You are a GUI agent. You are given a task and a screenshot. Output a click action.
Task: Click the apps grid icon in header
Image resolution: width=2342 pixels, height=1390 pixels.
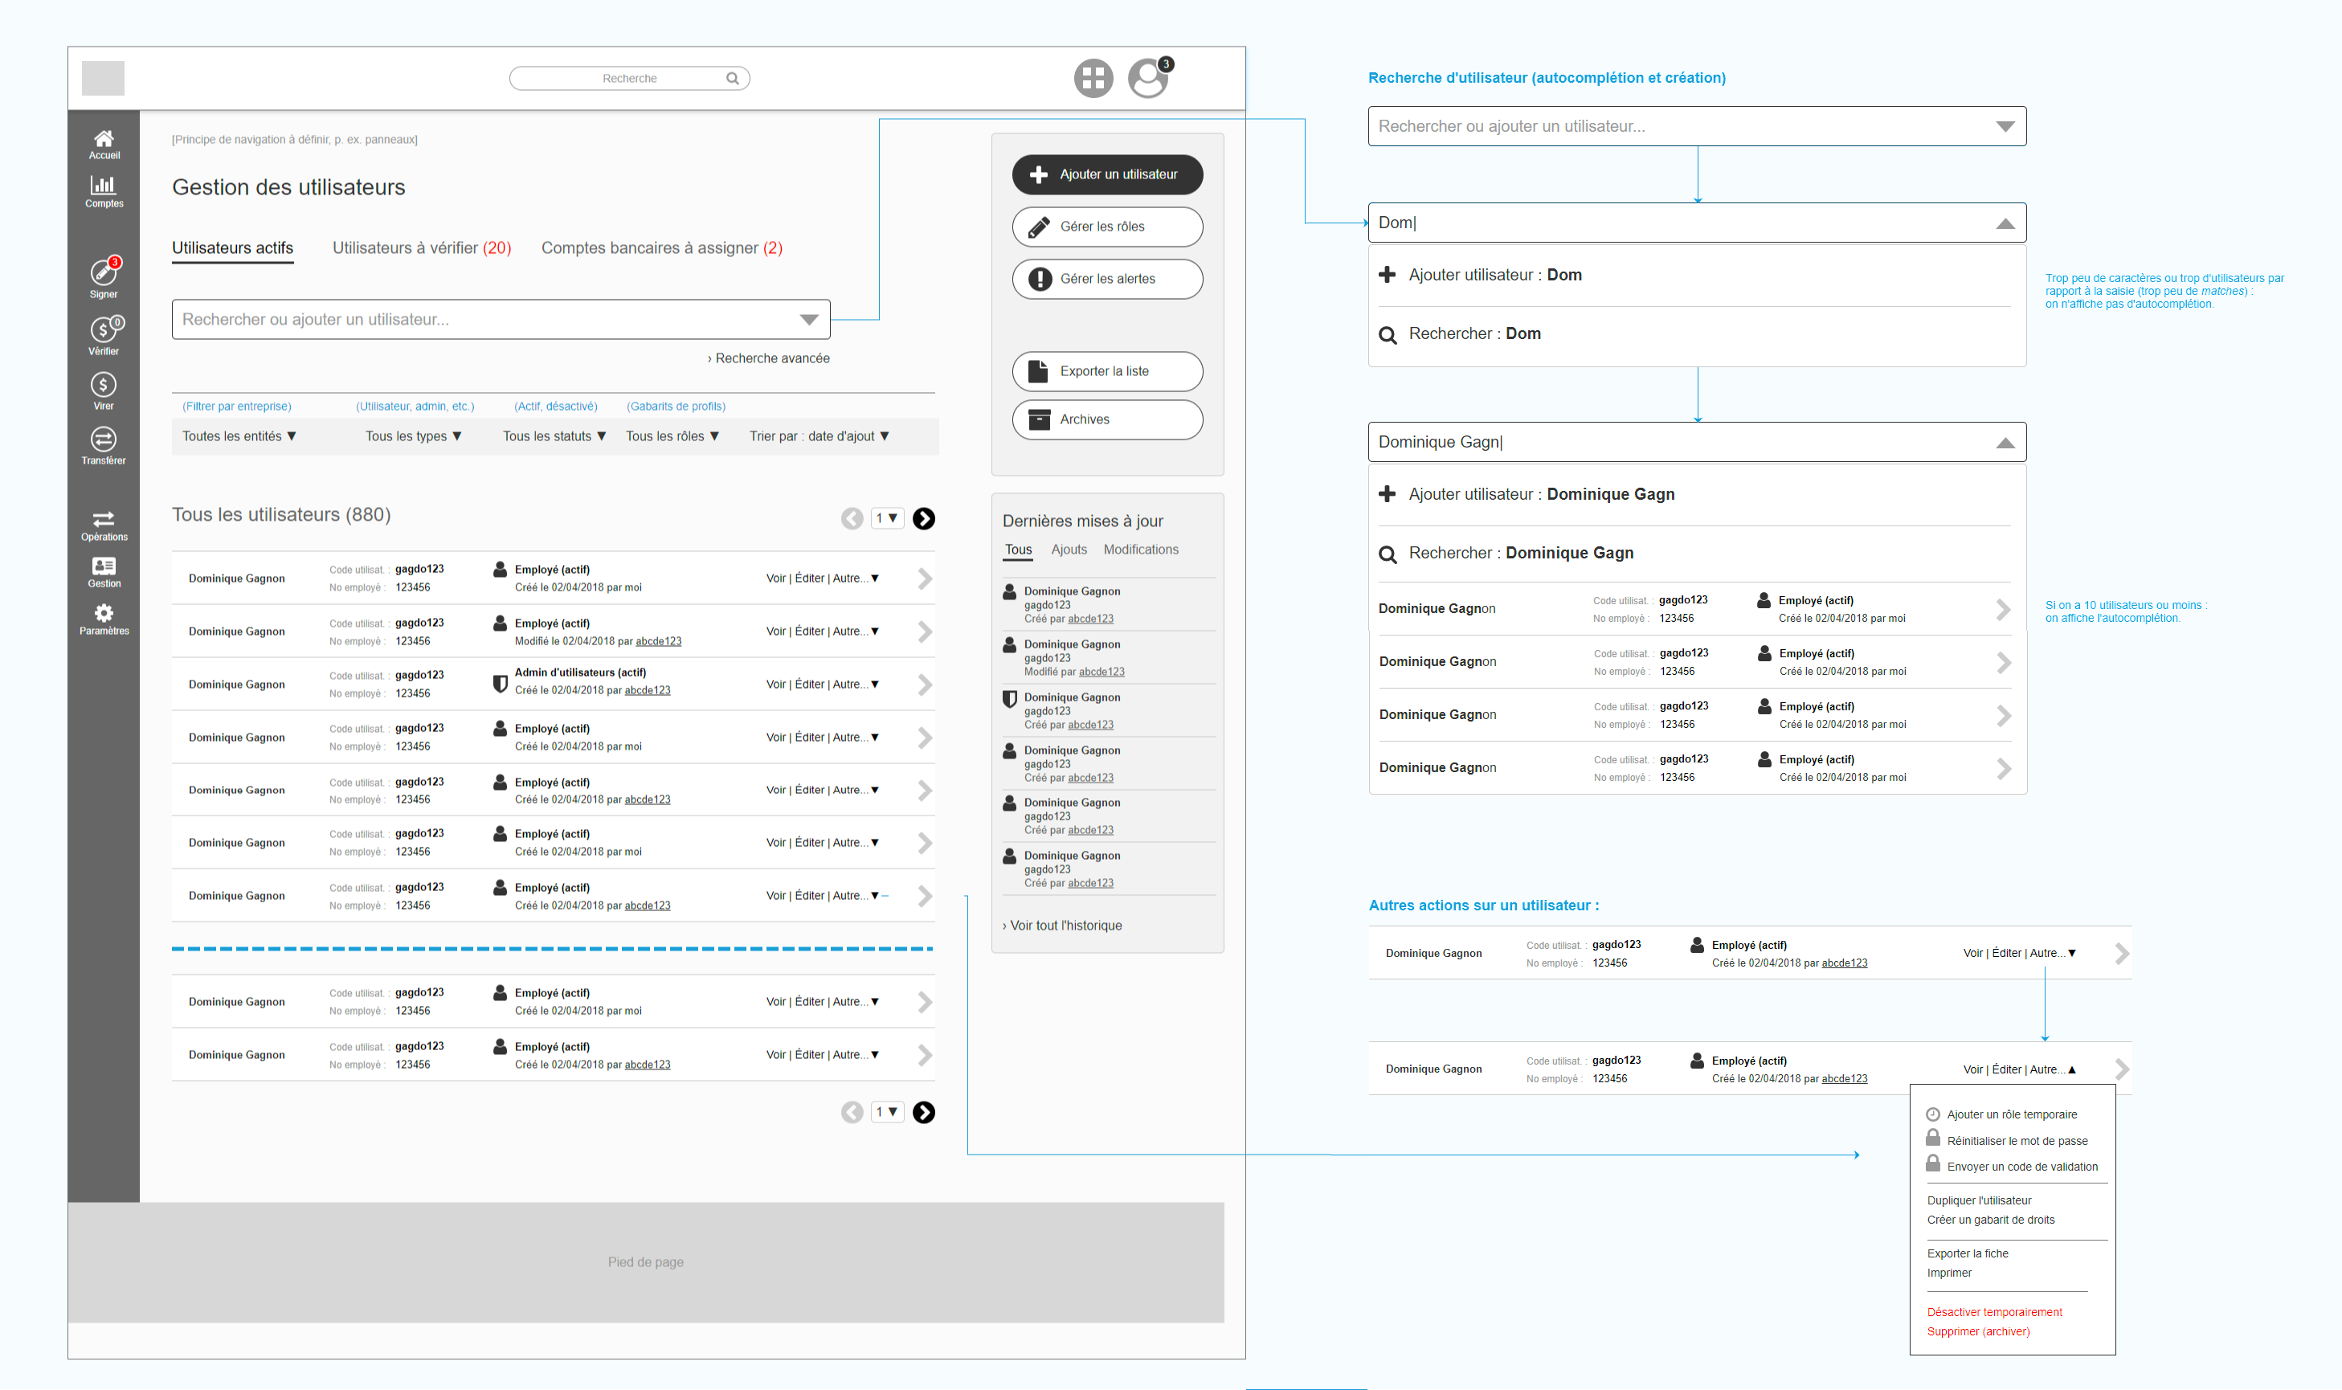tap(1093, 79)
